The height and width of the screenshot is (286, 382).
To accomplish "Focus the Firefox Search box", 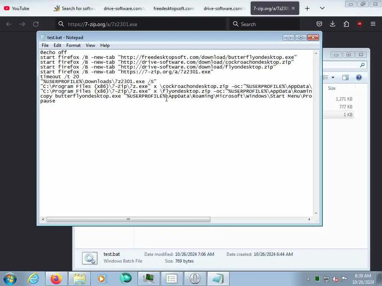I will (x=265, y=24).
